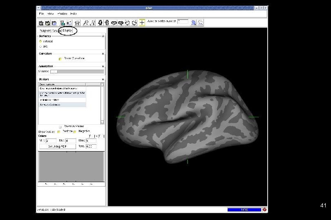Click the second toolbar icon with a disk drawer

coord(48,23)
